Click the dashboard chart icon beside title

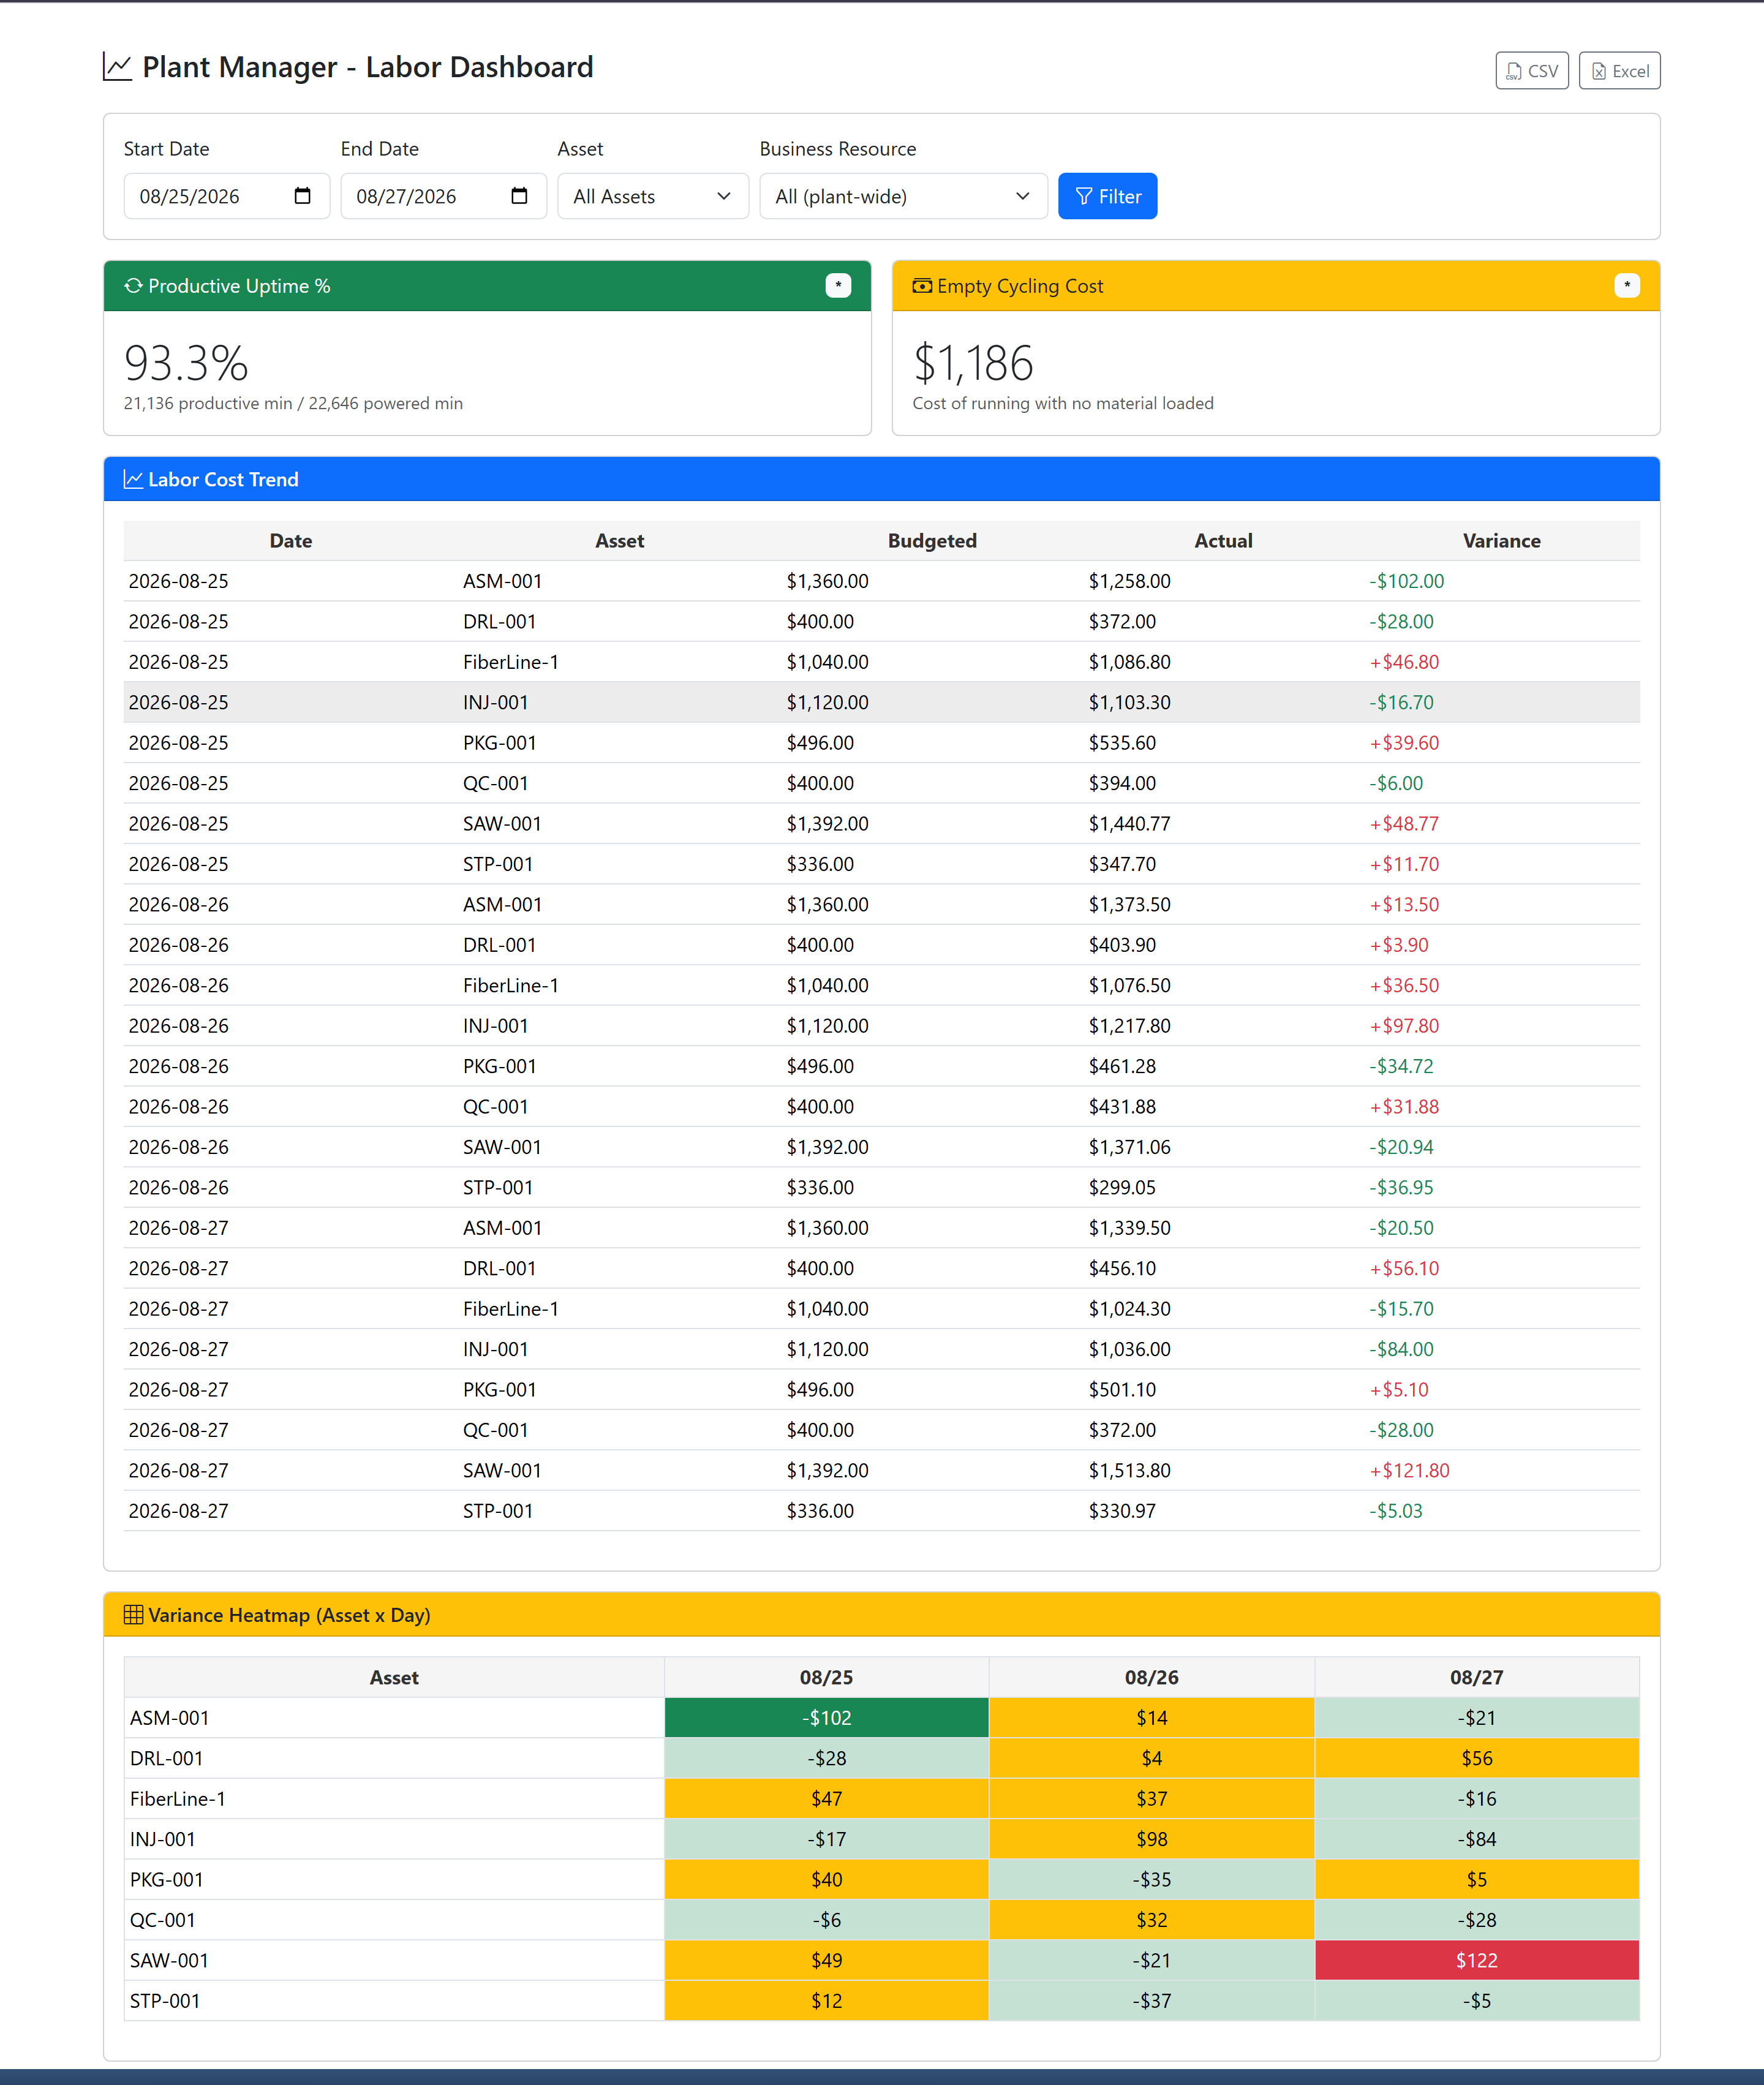click(117, 67)
